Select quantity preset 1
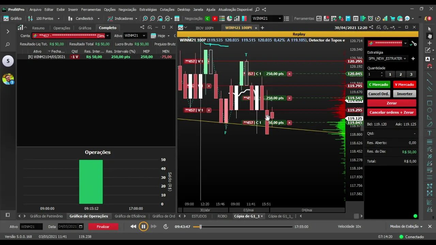 [x=390, y=74]
